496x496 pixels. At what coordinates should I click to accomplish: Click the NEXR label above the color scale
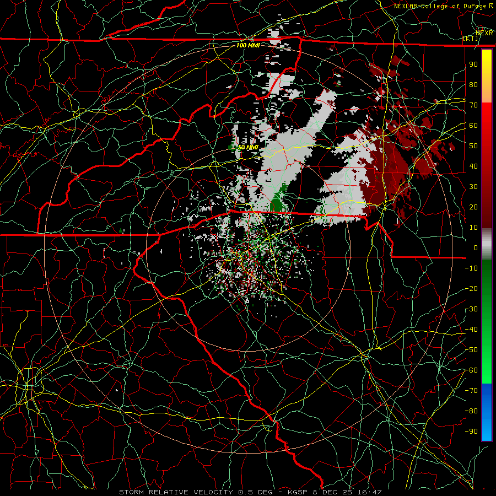click(484, 33)
